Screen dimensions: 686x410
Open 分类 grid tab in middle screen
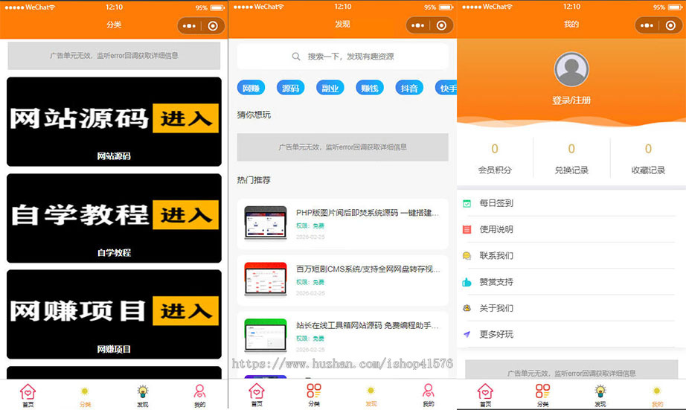[x=314, y=395]
